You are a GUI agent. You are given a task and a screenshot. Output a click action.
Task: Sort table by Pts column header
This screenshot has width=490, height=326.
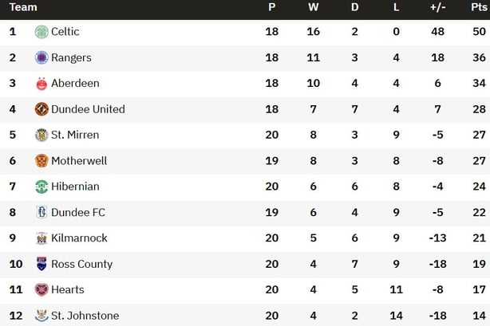coord(479,7)
